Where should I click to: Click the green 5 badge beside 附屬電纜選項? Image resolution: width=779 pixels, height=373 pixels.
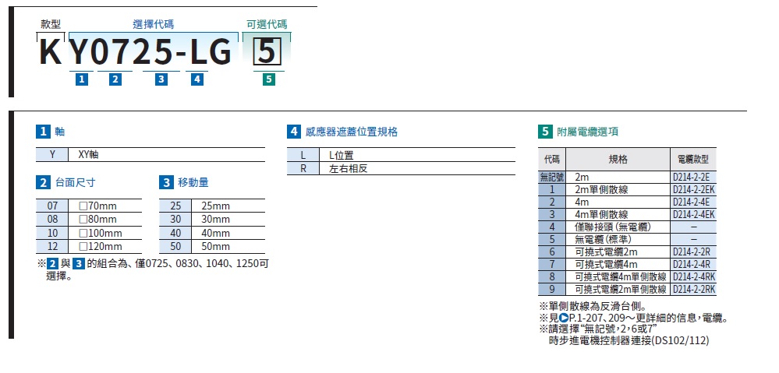pos(545,132)
